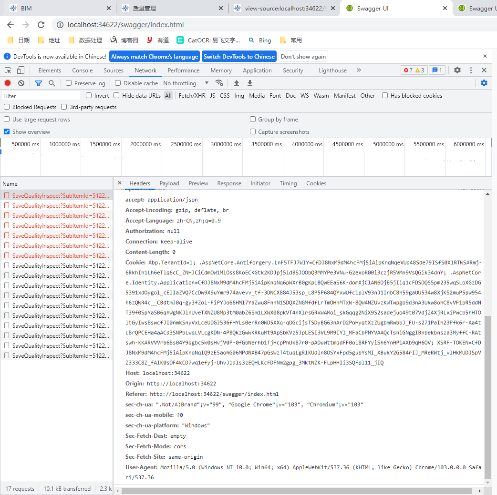Check the Invert filter checkbox
497x495 pixels.
pos(89,95)
